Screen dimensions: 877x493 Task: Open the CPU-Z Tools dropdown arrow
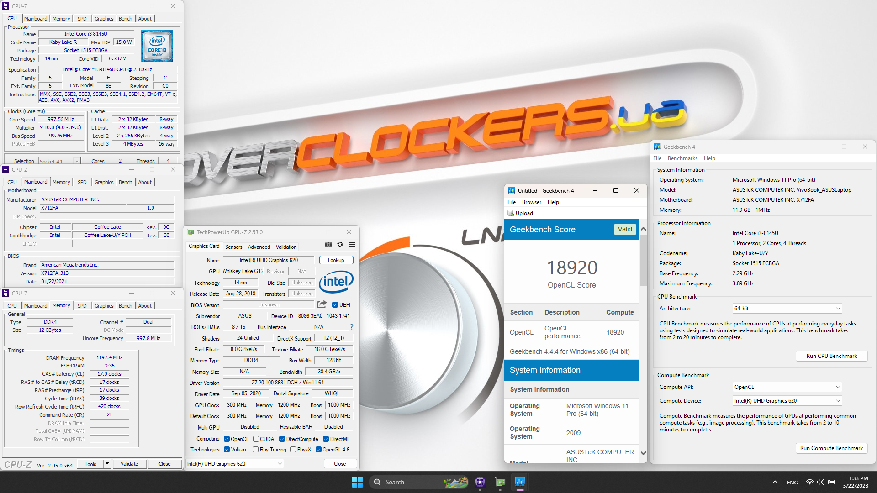(107, 464)
